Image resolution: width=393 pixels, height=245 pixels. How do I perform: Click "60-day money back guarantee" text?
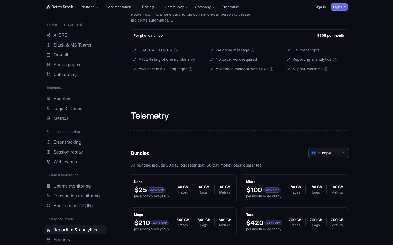(234, 165)
